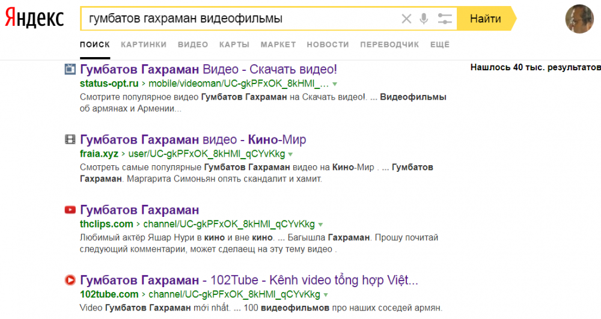
Task: Click the fraia.xyz film strip favicon
Action: click(70, 139)
